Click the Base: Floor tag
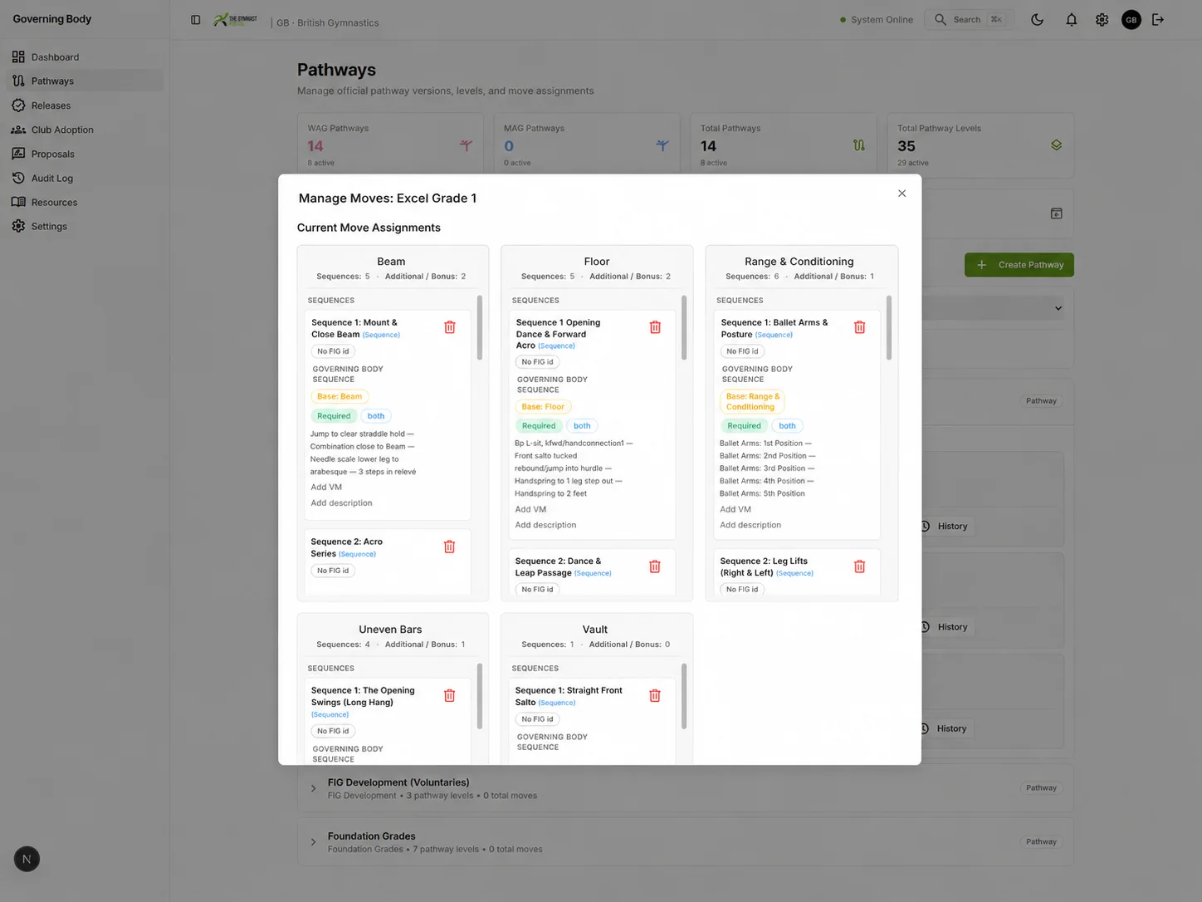The image size is (1202, 902). [543, 407]
